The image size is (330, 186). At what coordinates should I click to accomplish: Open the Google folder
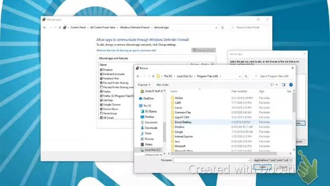pyautogui.click(x=179, y=132)
